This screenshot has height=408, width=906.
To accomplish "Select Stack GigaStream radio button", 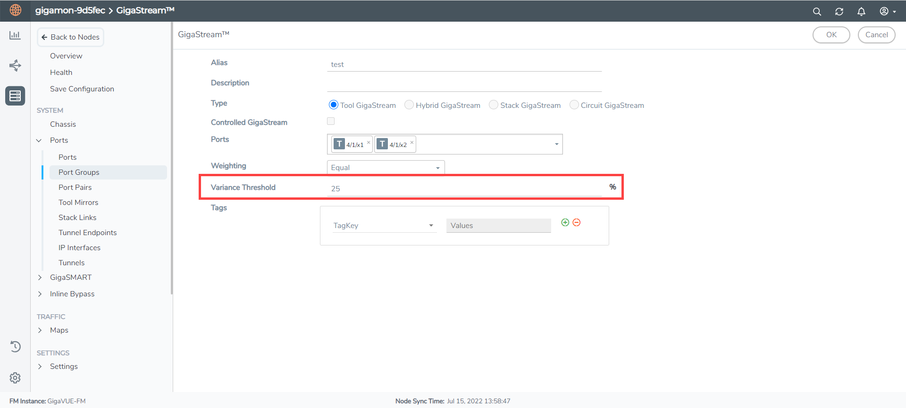I will coord(494,105).
